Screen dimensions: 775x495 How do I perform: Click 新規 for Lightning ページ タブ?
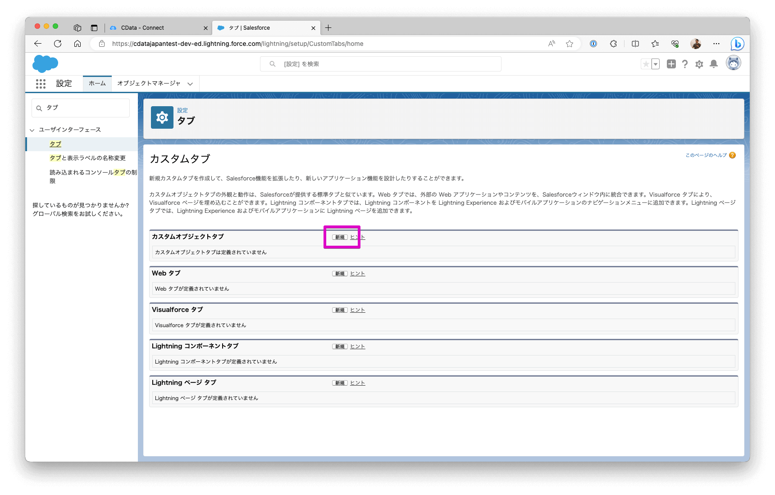(x=340, y=383)
